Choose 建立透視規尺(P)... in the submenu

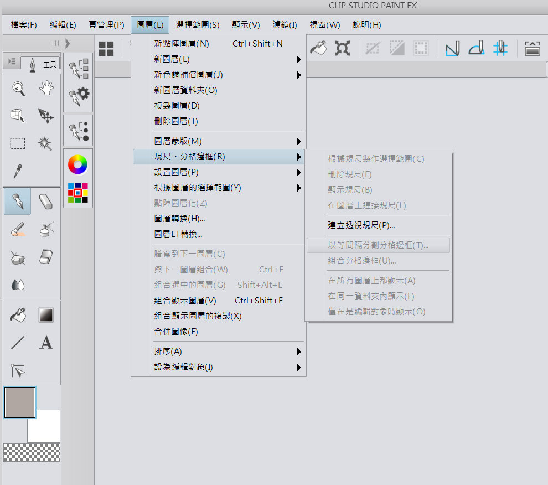coord(378,225)
